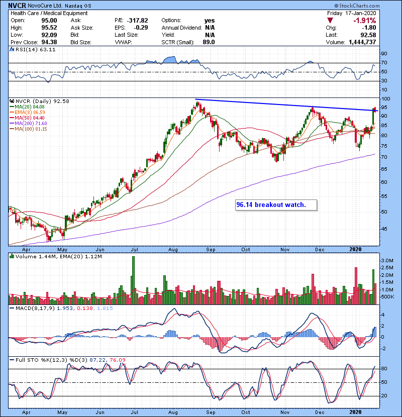This screenshot has height=417, width=402.
Task: Select the MA(50) 84.40 legend entry
Action: click(27, 118)
